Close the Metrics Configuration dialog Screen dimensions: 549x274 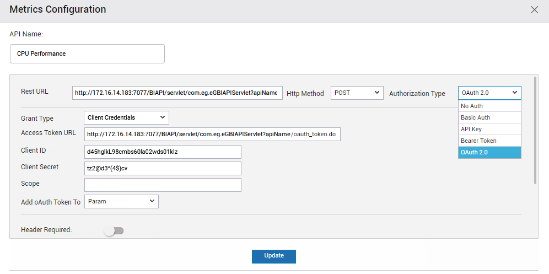click(x=534, y=10)
